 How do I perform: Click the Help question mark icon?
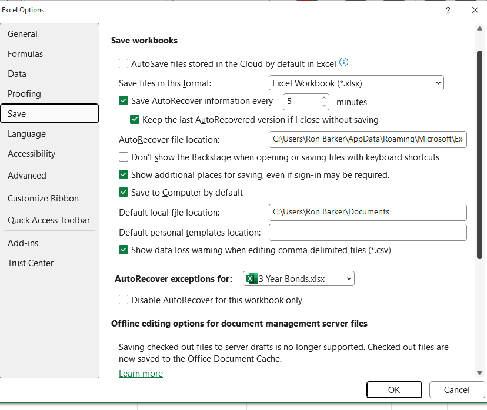pos(448,10)
